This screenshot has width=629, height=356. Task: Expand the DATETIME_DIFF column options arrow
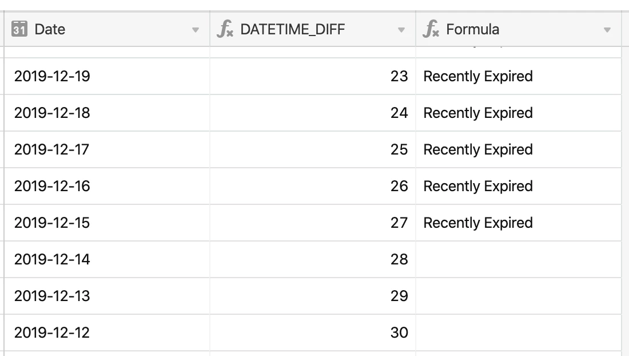pos(401,30)
